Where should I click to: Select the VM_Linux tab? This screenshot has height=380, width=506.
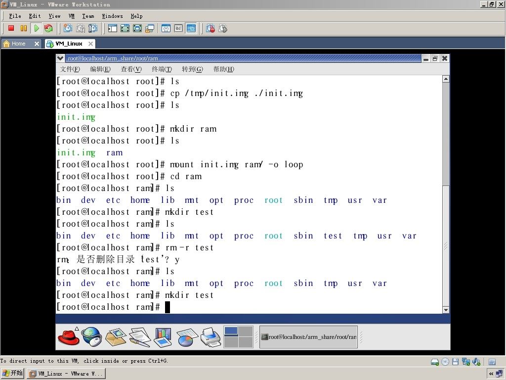[x=69, y=44]
